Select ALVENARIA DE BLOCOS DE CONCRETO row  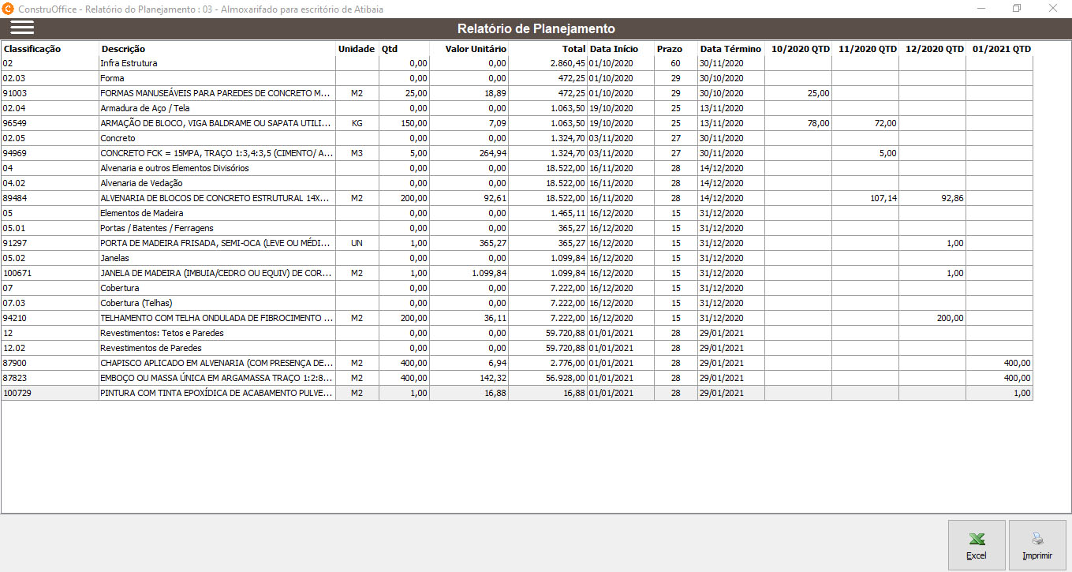[517, 198]
